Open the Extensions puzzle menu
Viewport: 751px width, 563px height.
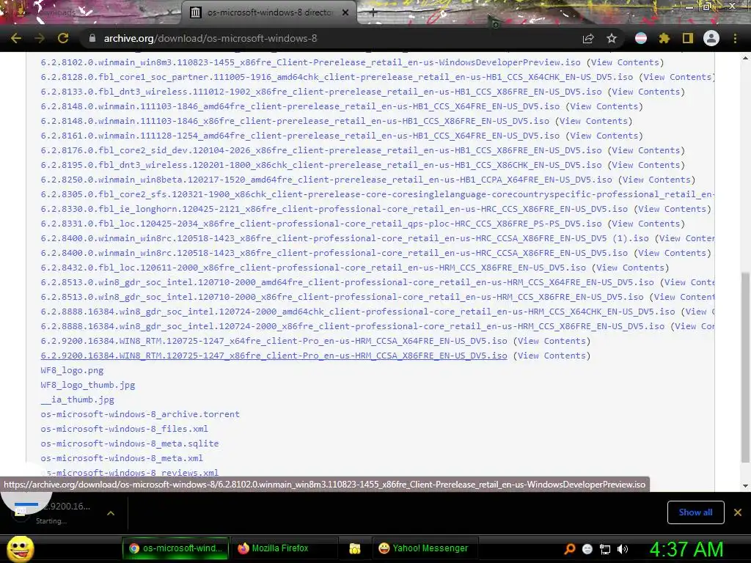[664, 38]
